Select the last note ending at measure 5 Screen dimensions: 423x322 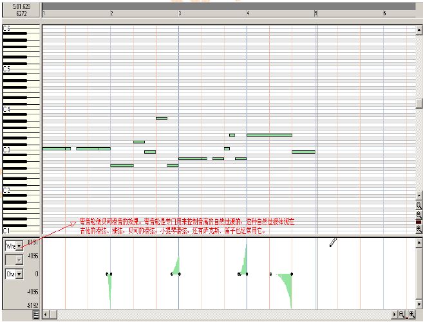click(303, 152)
